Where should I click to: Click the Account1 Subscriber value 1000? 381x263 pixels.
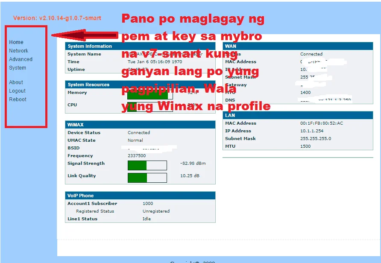tap(148, 204)
